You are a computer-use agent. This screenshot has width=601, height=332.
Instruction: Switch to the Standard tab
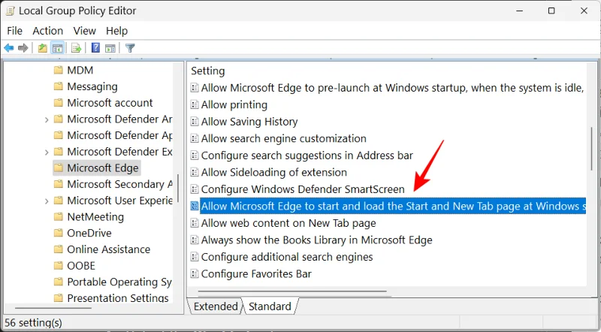coord(270,306)
